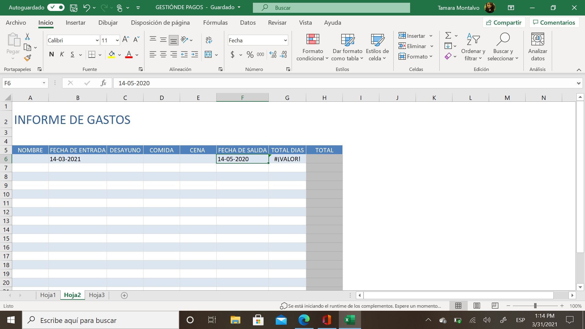Click the Analizar datos icon
585x329 pixels.
click(537, 46)
